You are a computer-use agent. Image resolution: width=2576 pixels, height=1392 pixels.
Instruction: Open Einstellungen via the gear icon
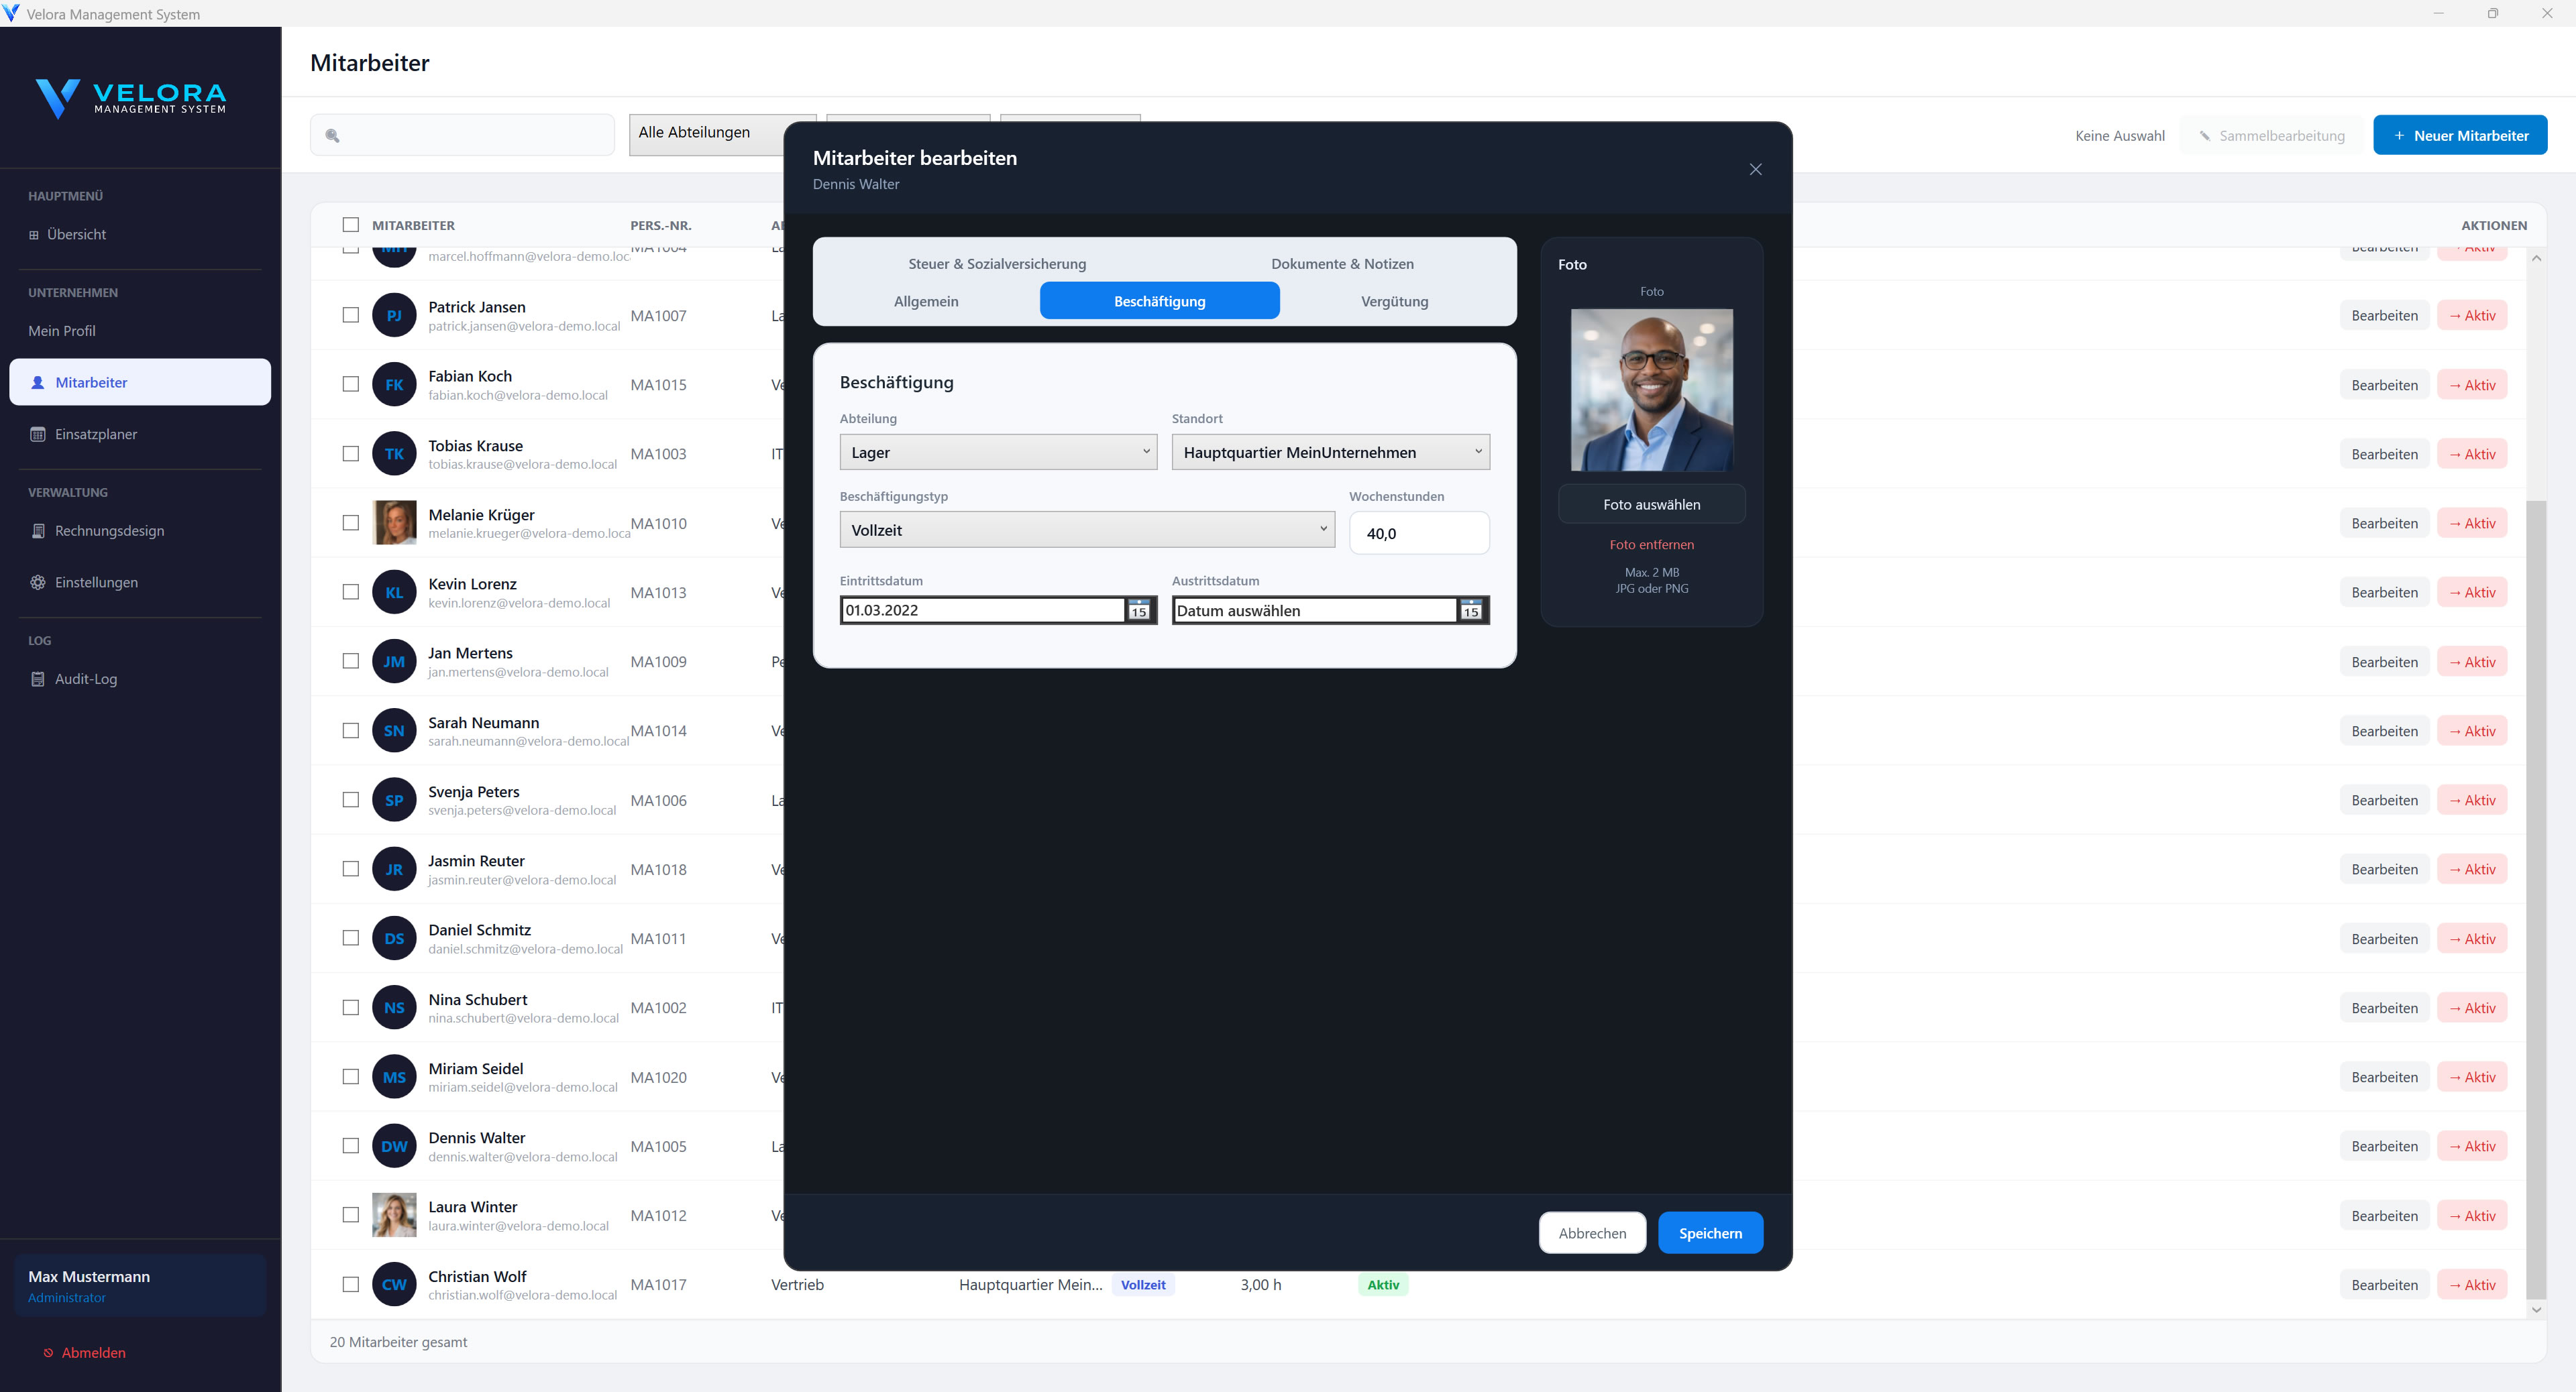37,581
